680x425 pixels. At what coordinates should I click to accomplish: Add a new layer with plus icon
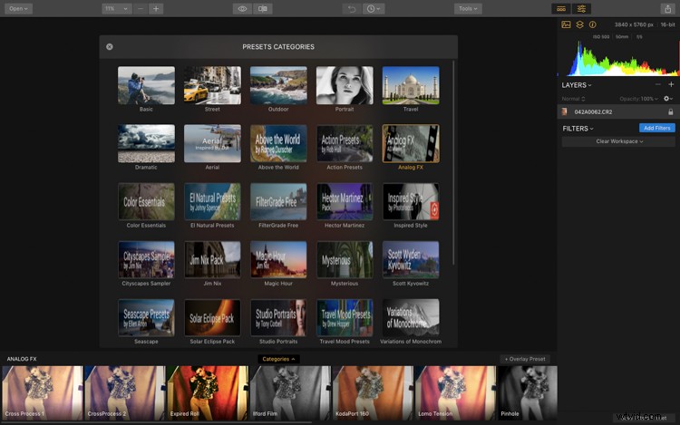pos(671,84)
